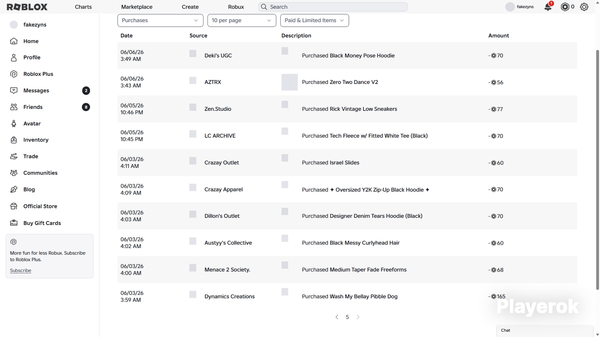Click the search magnifier icon
This screenshot has height=337, width=600.
coord(264,7)
